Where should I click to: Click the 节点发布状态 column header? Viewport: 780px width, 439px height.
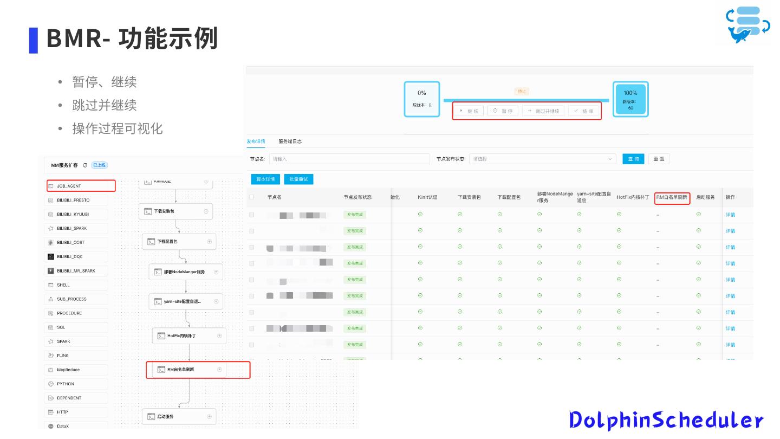point(357,197)
